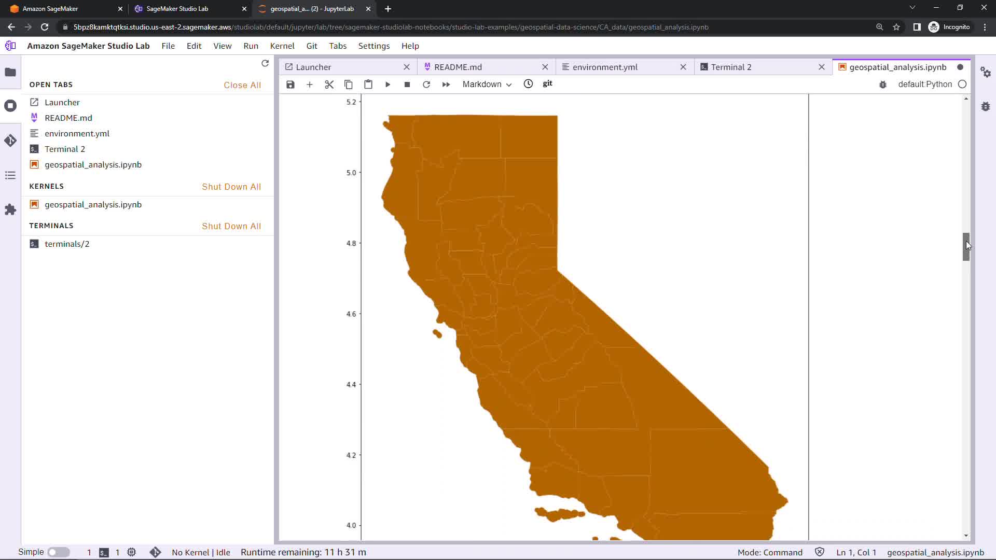The image size is (996, 560).
Task: Open the Extension Manager puzzle icon
Action: point(10,209)
